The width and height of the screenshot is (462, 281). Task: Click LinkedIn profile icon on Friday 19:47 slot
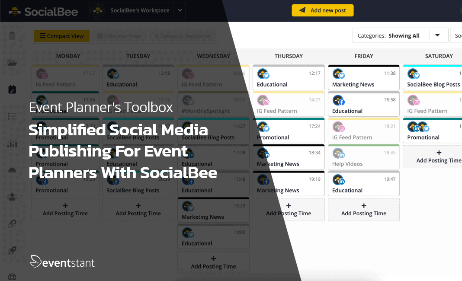[338, 180]
